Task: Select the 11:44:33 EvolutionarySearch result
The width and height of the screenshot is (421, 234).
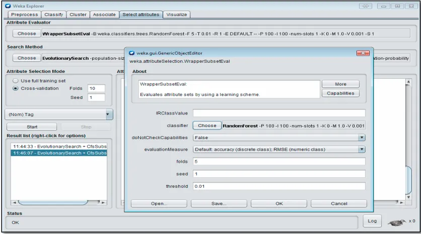Action: pos(59,147)
